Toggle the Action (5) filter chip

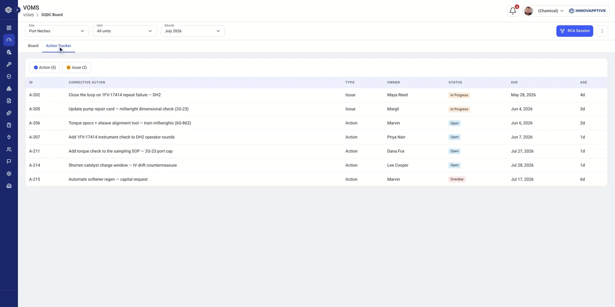pos(45,67)
